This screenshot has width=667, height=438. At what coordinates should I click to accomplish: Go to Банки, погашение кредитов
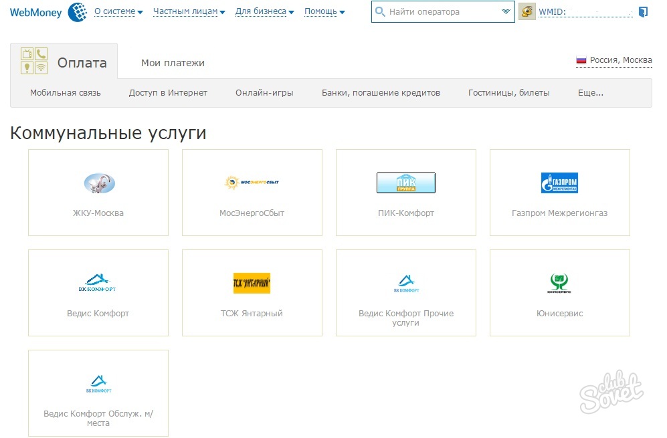pos(381,93)
